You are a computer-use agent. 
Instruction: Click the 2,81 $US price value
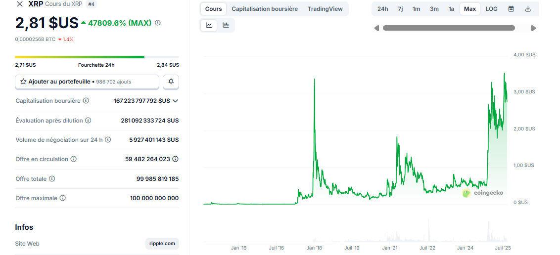click(x=47, y=23)
